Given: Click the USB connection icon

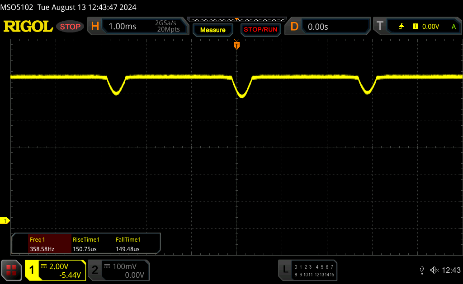Looking at the screenshot, I should (x=422, y=270).
